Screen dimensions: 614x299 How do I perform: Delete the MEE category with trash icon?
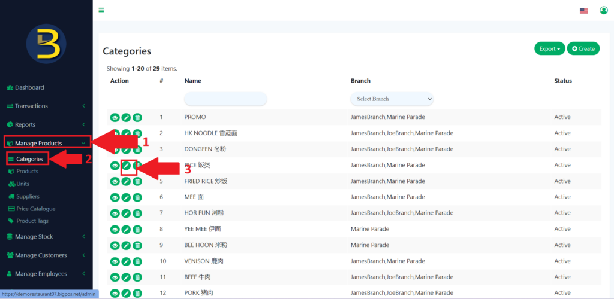pos(137,197)
